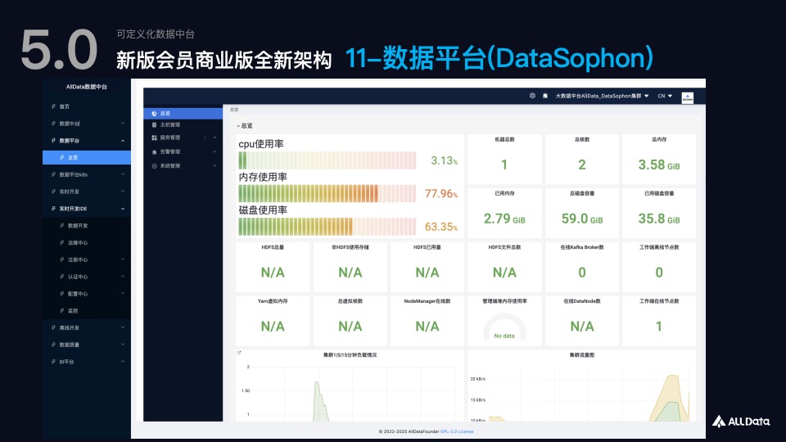Select the highlighted 主页 menu item
This screenshot has height=442, width=786.
[x=87, y=157]
